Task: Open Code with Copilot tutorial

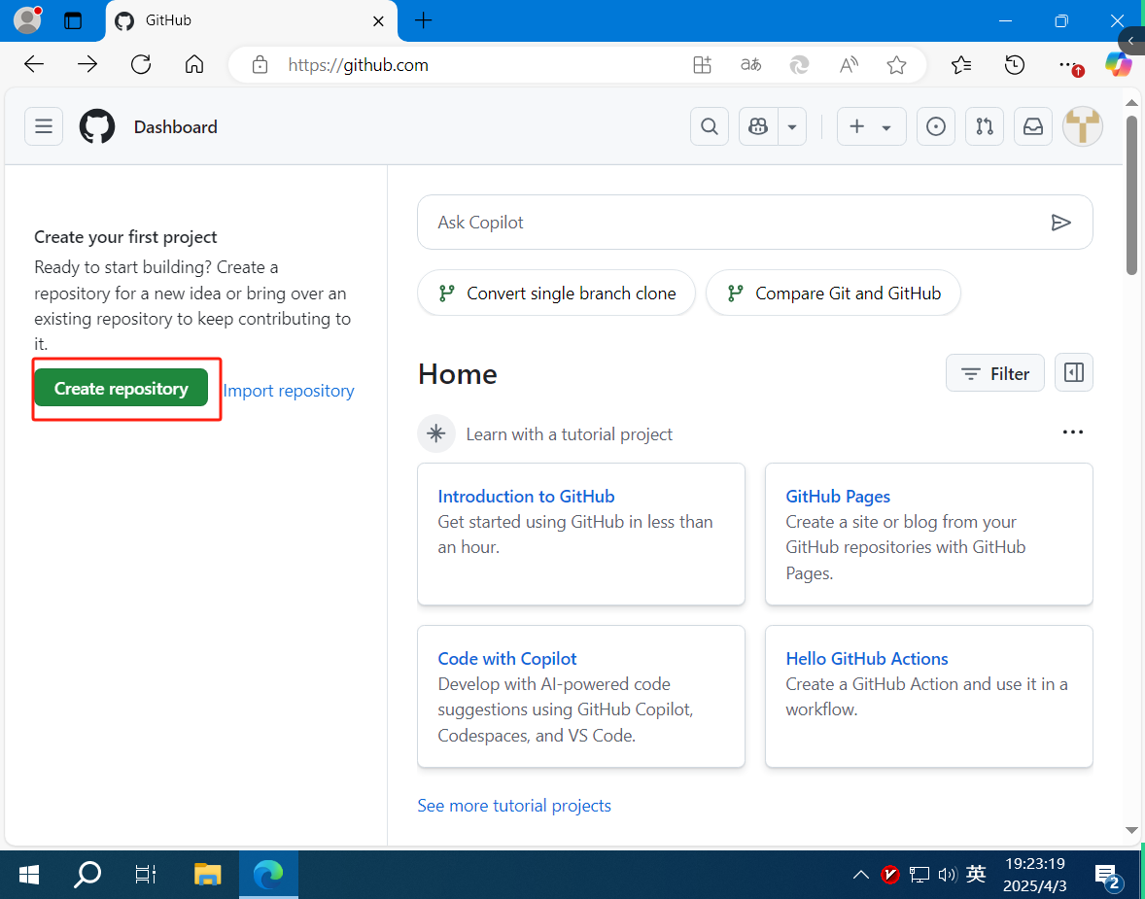Action: click(x=506, y=659)
